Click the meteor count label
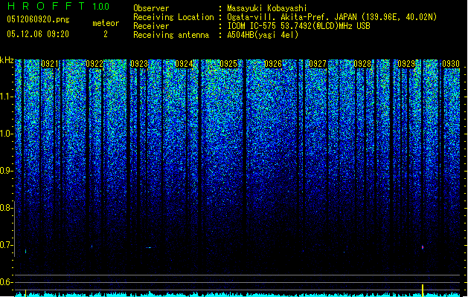This screenshot has width=468, height=297. pyautogui.click(x=106, y=23)
